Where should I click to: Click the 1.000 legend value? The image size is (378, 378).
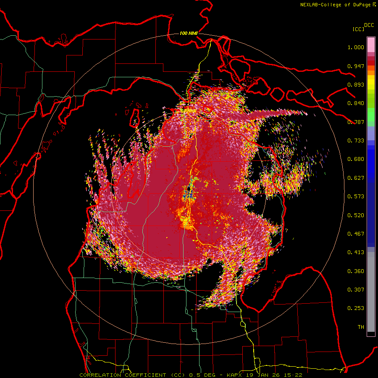[356, 47]
